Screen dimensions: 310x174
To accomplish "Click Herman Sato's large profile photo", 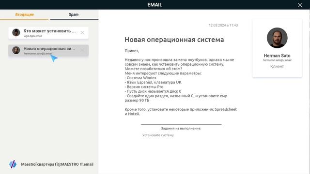I will tap(277, 38).
